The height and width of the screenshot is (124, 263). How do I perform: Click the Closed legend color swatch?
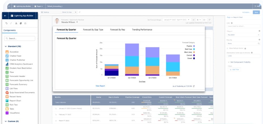click(x=194, y=58)
